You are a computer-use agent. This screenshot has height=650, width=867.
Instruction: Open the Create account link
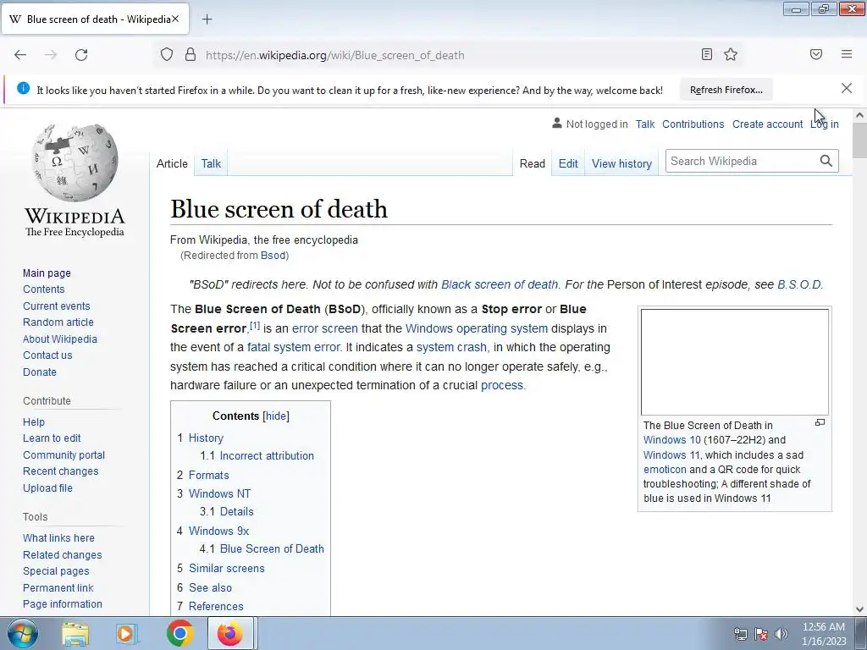pyautogui.click(x=767, y=124)
